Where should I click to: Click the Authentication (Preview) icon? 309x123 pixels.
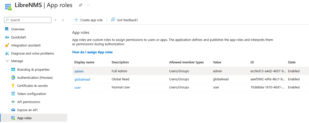click(x=13, y=78)
